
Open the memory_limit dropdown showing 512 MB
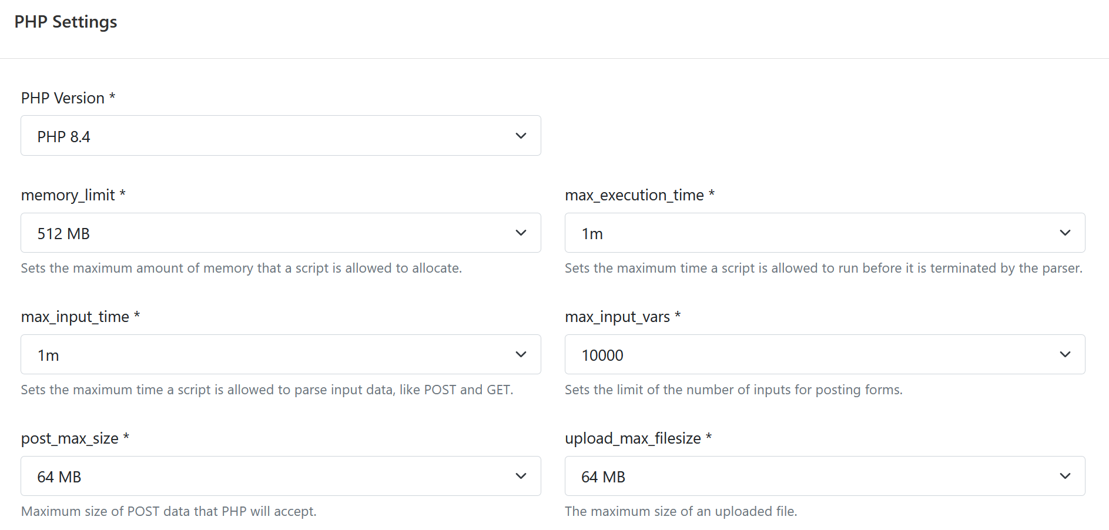pyautogui.click(x=280, y=233)
